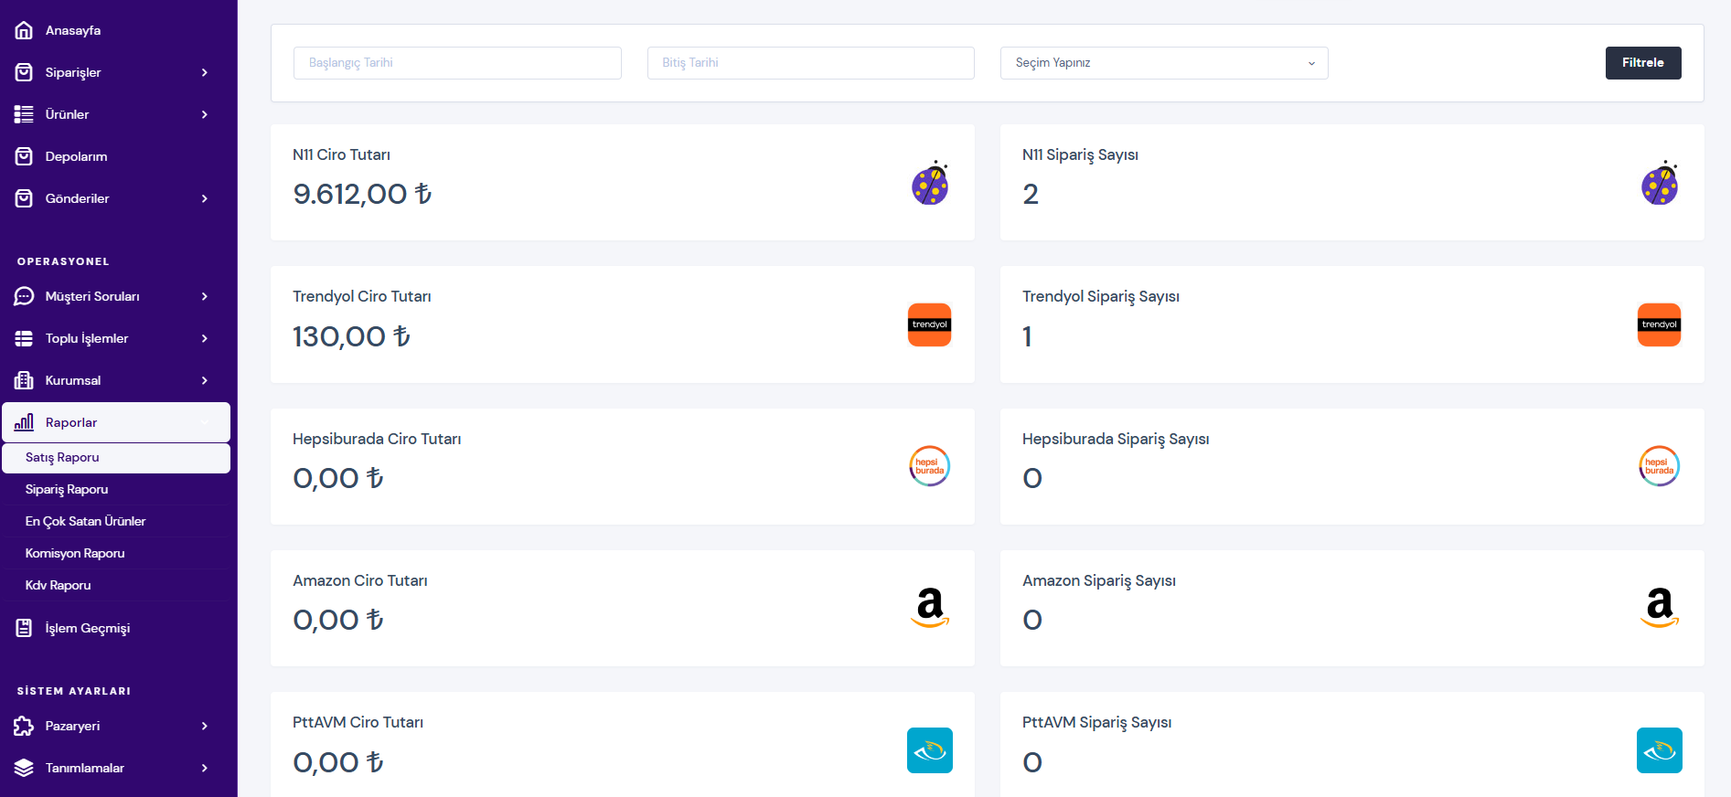
Task: Select En Çok Satan Ürünler report
Action: click(x=85, y=521)
